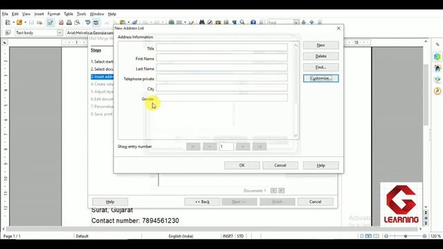Toggle the Edit File mode icon
The width and height of the screenshot is (443, 249).
point(50,22)
